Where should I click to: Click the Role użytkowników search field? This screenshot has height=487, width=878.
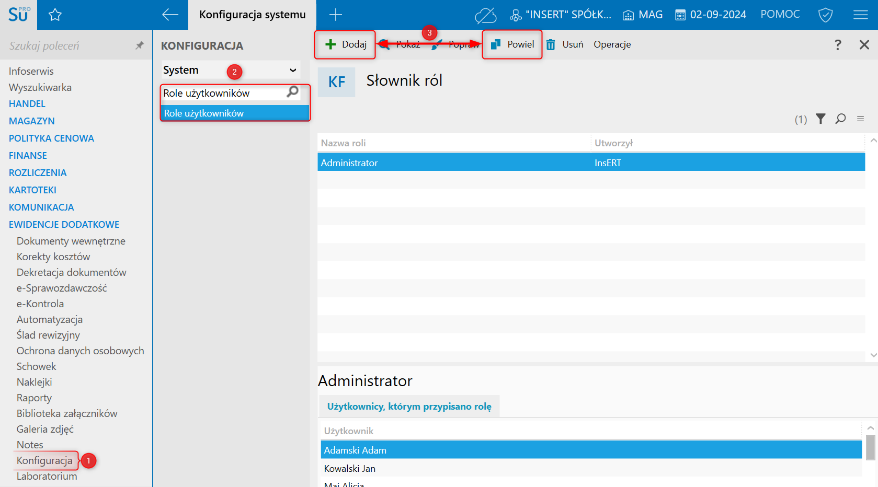point(224,93)
